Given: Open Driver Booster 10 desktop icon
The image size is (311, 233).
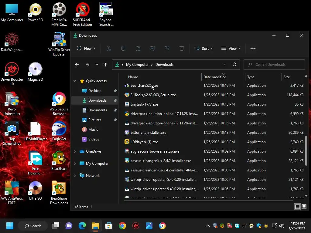Looking at the screenshot, I should point(12,74).
